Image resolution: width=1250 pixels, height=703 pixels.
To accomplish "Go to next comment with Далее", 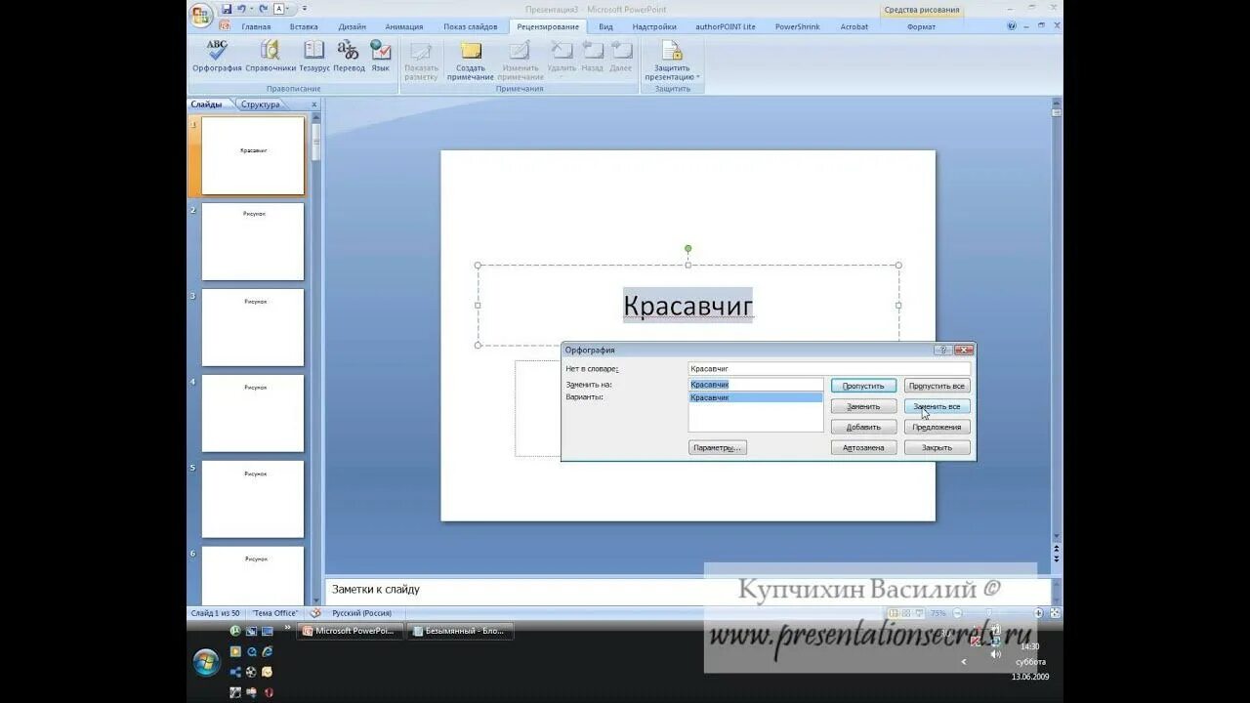I will [x=621, y=57].
